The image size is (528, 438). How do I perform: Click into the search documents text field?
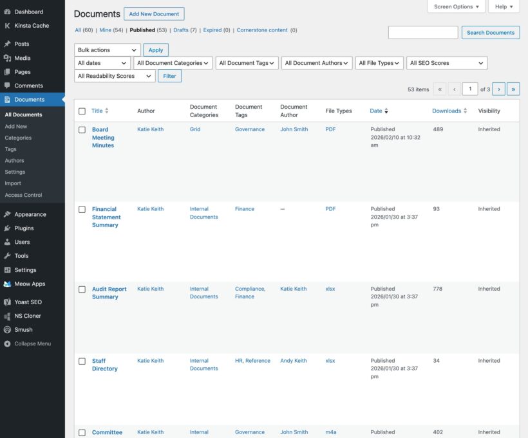click(422, 33)
